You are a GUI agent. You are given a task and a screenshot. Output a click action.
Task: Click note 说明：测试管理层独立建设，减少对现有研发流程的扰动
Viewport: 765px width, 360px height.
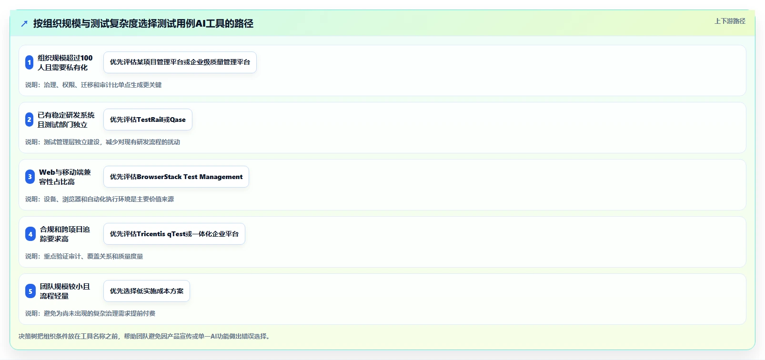(102, 142)
